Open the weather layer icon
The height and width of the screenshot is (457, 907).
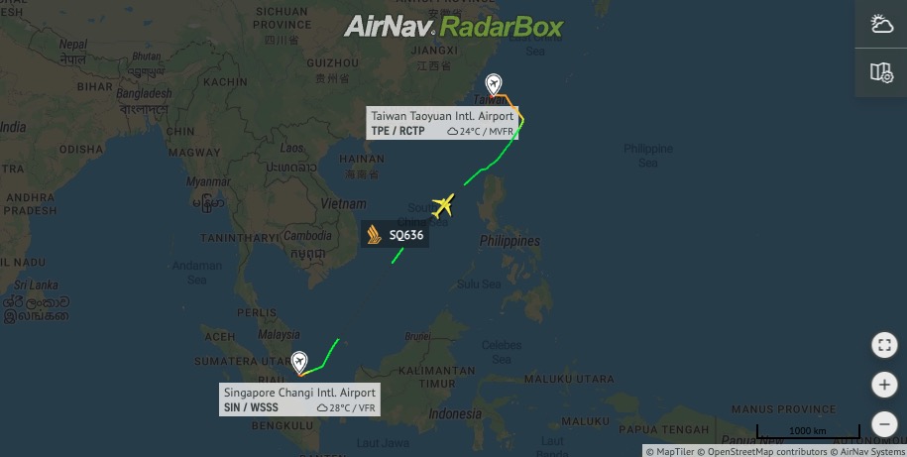tap(881, 24)
